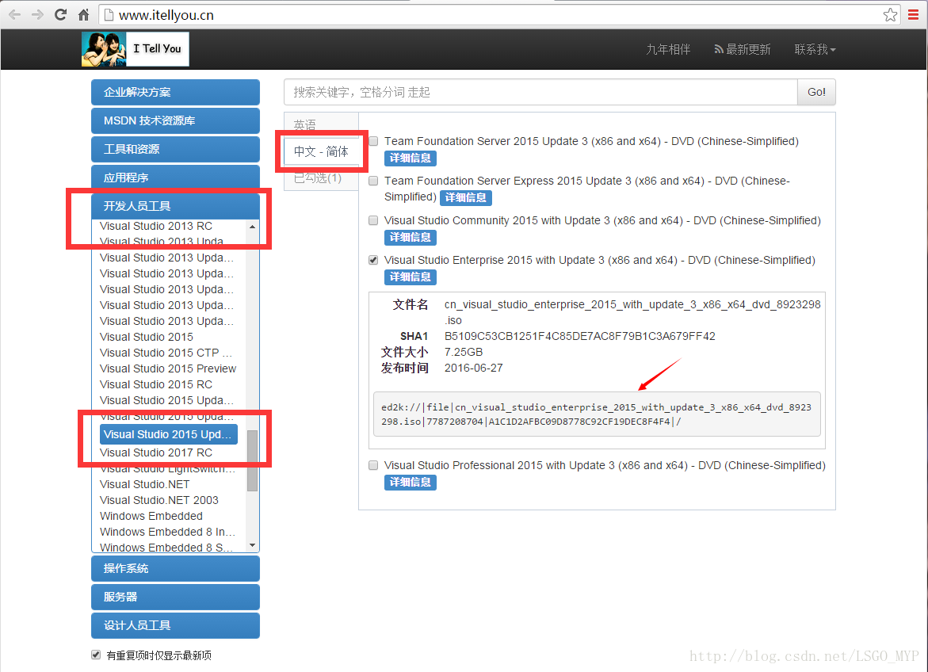Select Visual Studio 2017 RC list item
The height and width of the screenshot is (672, 928).
coord(156,453)
